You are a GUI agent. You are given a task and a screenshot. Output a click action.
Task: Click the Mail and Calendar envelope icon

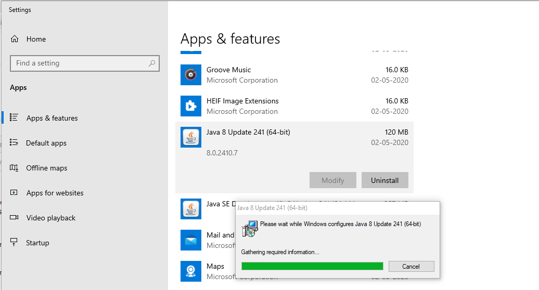[191, 240]
